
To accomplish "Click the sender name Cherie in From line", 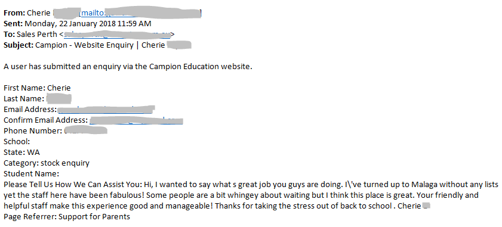I will coord(39,13).
